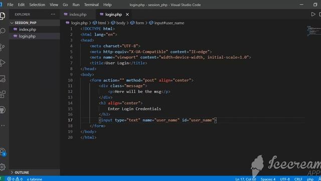Click the body breadcrumb segment
Screen dimensions: 321x181
click(120, 23)
